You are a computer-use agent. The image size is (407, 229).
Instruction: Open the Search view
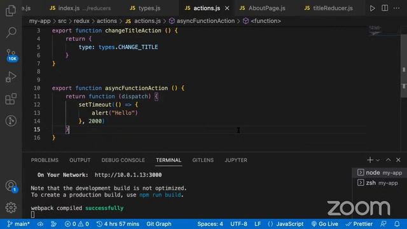tap(11, 32)
